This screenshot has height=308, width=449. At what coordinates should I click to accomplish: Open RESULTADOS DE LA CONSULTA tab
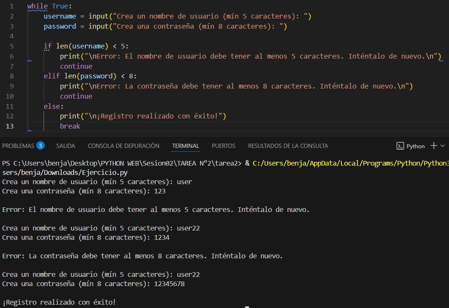click(288, 146)
